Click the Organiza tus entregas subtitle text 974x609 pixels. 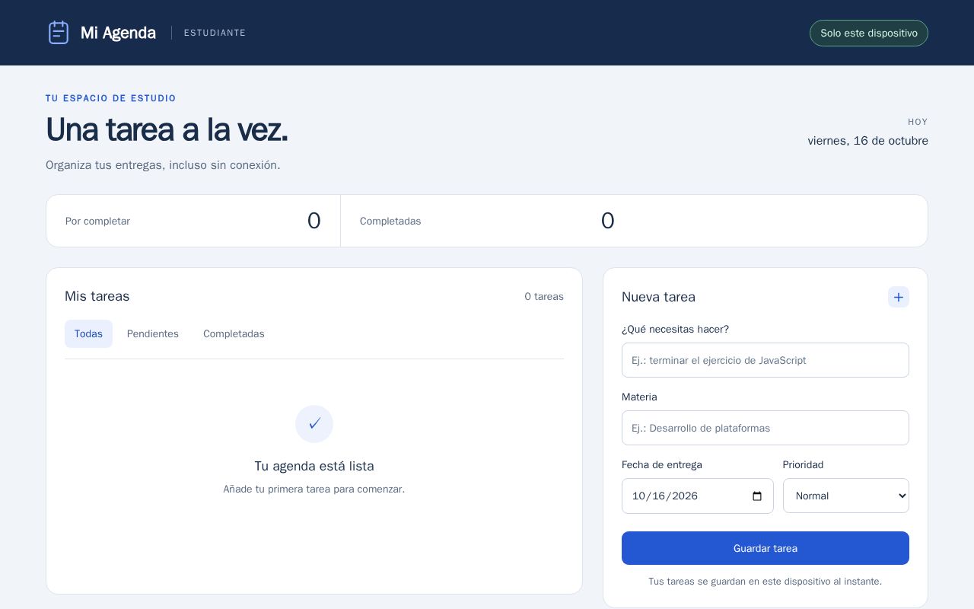163,165
